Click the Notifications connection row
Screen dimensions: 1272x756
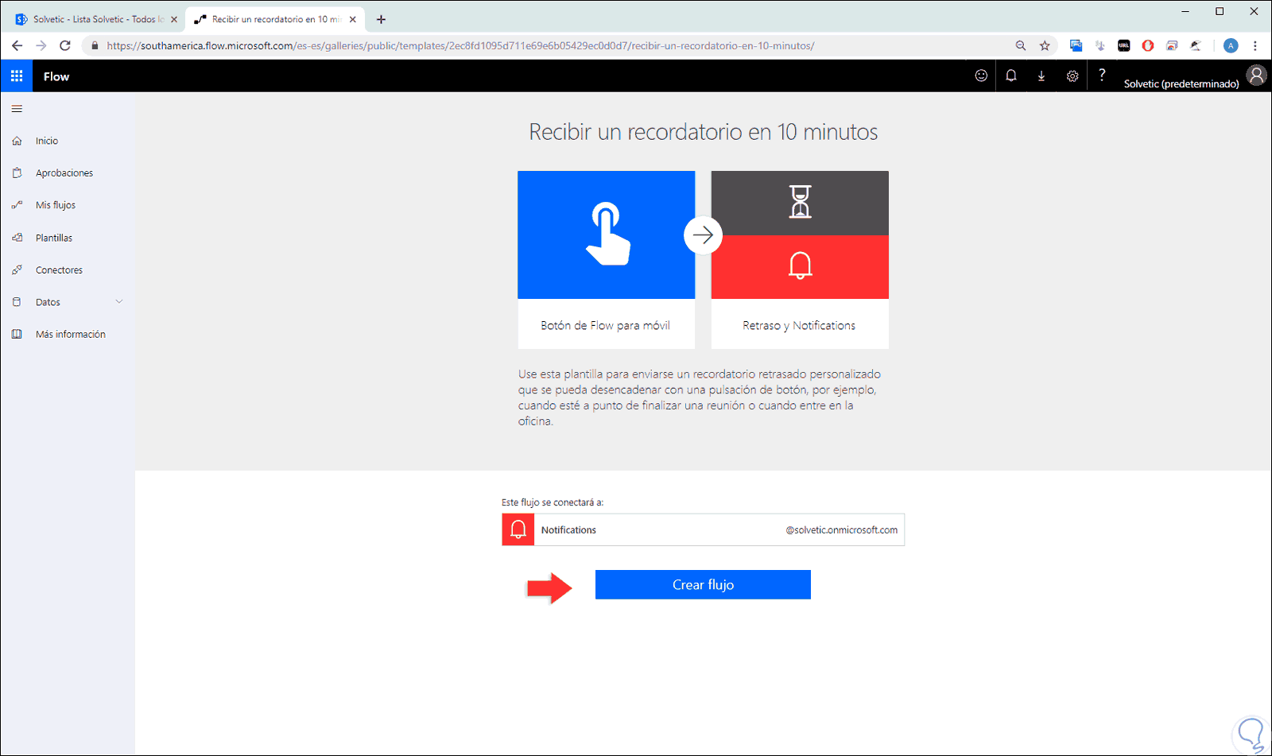click(x=703, y=529)
